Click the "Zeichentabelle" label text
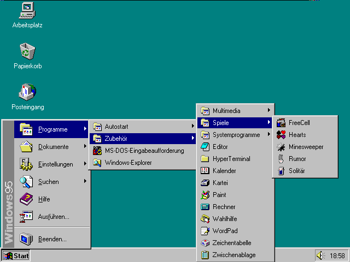The height and width of the screenshot is (262, 350). tap(232, 243)
